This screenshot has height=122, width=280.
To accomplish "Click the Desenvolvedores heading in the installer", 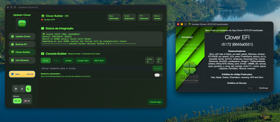I will (x=237, y=51).
